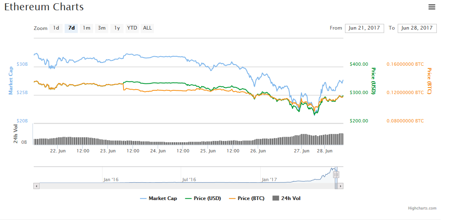Click the Ethereum Charts heading
Screen dimensions: 450x221
tap(44, 7)
